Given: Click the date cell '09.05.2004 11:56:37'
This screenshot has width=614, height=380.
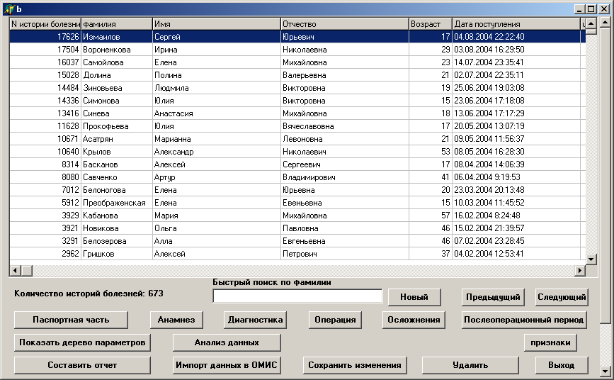Looking at the screenshot, I should [516, 139].
